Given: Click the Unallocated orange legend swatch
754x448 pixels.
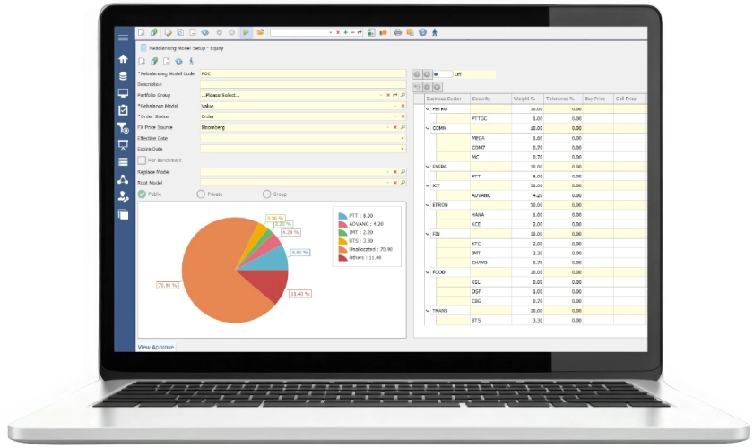Looking at the screenshot, I should tap(342, 249).
